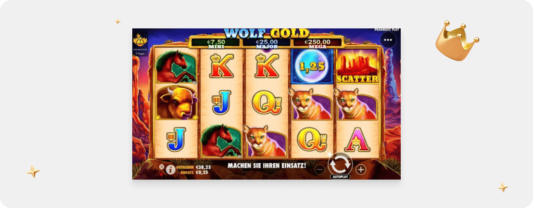Click the warning triangle badge icon
The width and height of the screenshot is (533, 208).
click(x=140, y=41)
